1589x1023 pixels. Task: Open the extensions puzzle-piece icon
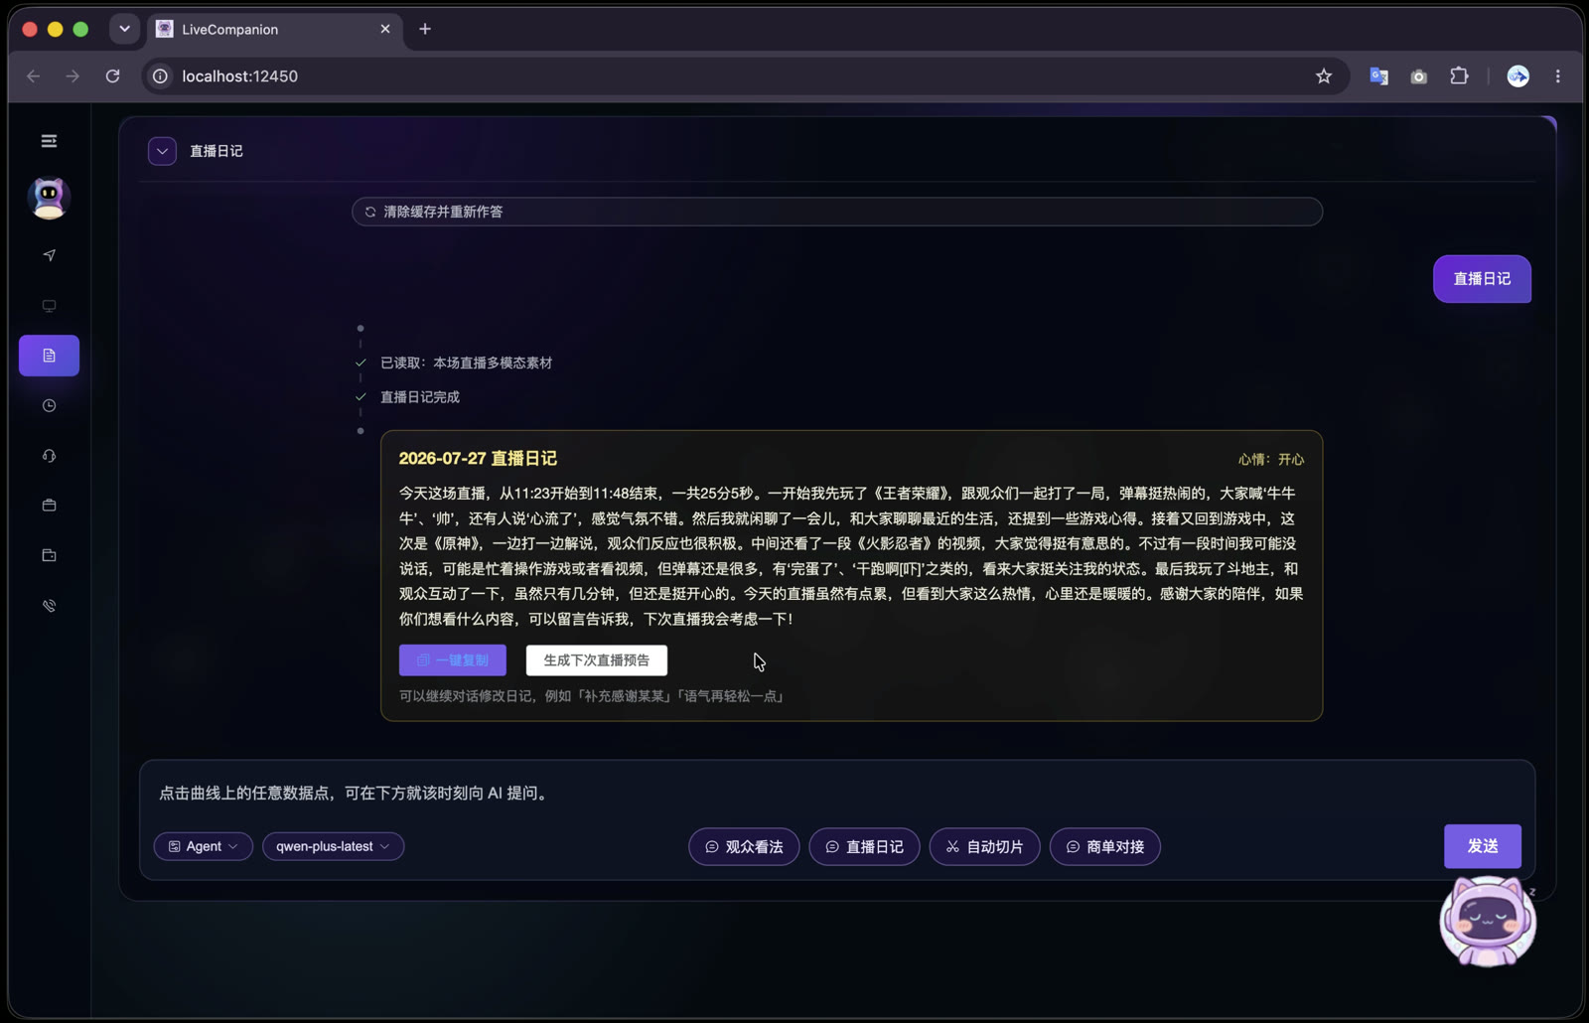1459,76
